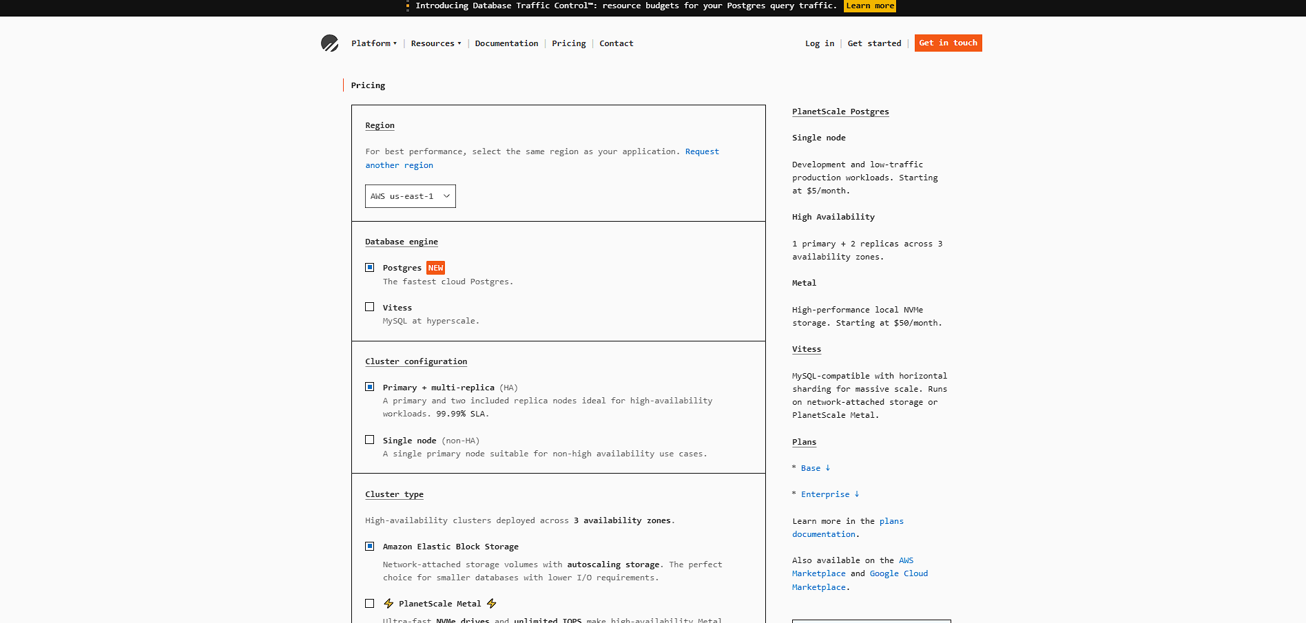Image resolution: width=1306 pixels, height=623 pixels.
Task: Expand the Resources menu
Action: click(x=436, y=43)
